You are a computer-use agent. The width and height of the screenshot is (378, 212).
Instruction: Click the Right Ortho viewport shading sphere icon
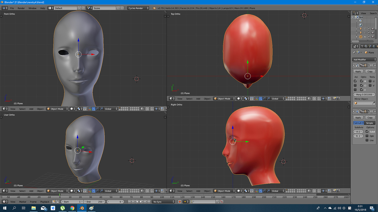coord(239,191)
